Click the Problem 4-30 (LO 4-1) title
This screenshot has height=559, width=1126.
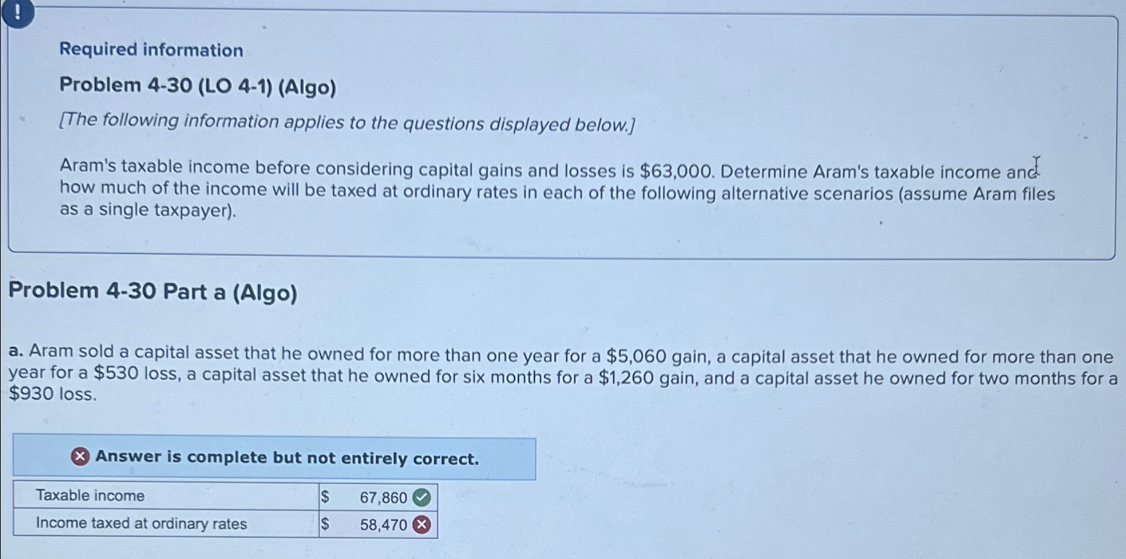tap(198, 86)
